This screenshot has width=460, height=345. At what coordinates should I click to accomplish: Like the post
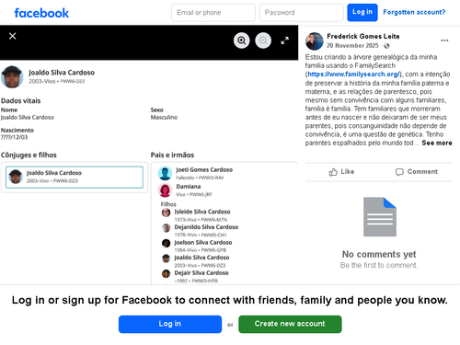(341, 172)
